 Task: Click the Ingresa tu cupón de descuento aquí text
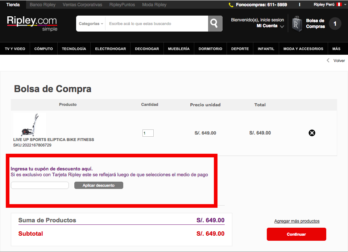(52, 169)
